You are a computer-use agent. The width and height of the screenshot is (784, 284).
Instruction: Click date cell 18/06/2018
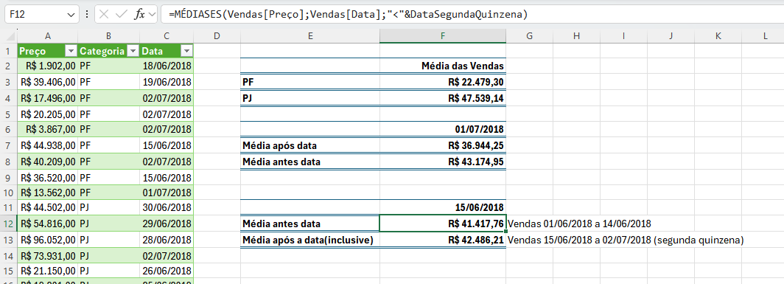point(167,66)
